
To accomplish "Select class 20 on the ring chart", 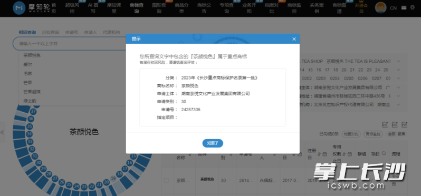I will 107,182.
